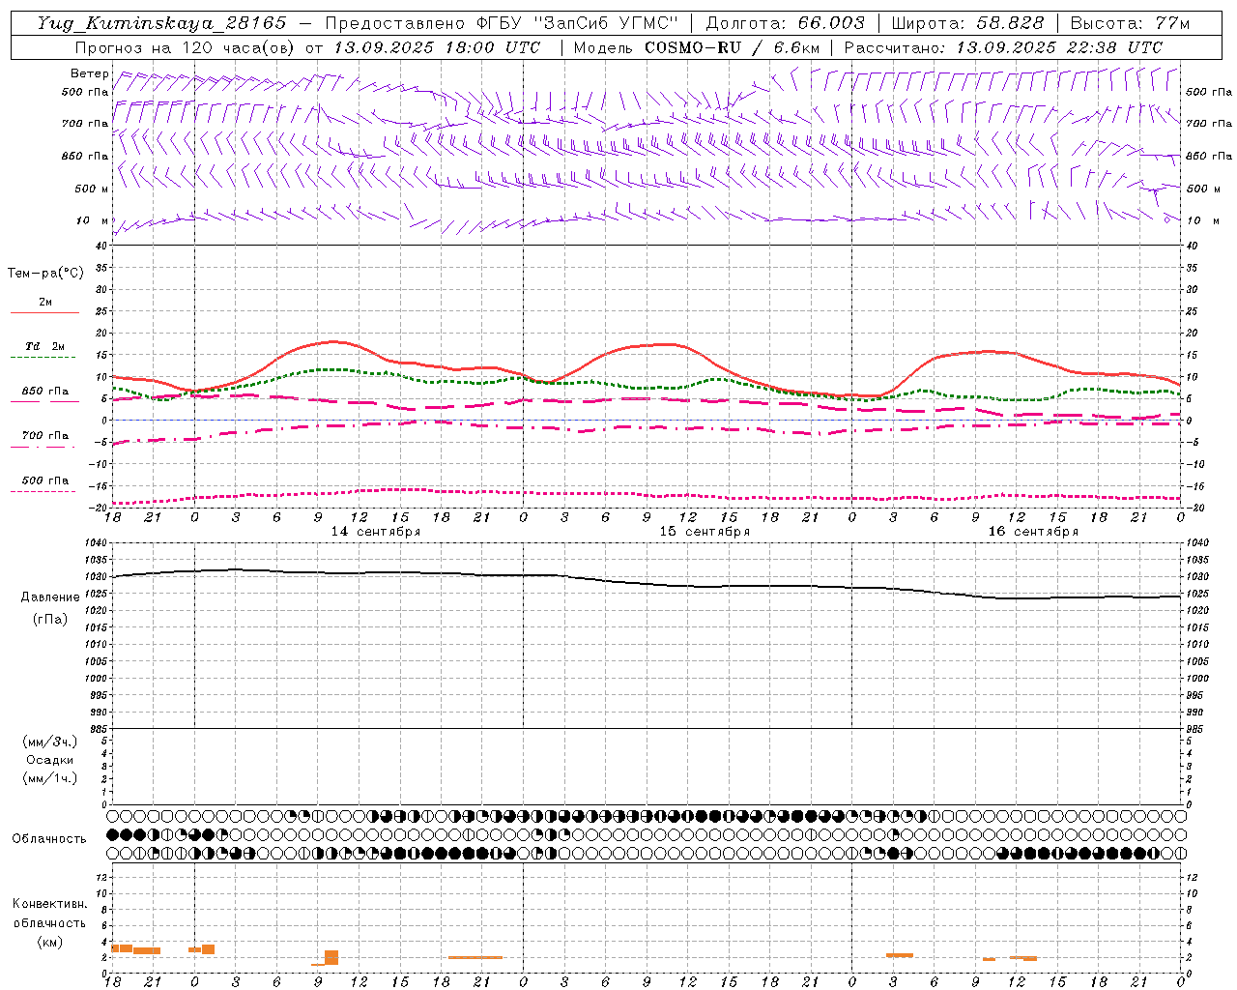Click the 15 сентября date label
Screen dimensions: 1237x990
pos(705,532)
